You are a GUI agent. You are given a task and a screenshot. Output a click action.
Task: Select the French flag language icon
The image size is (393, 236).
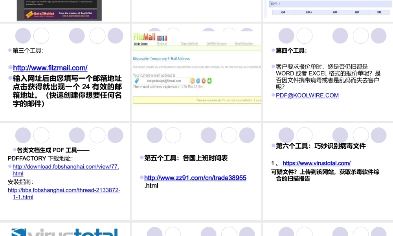click(165, 38)
